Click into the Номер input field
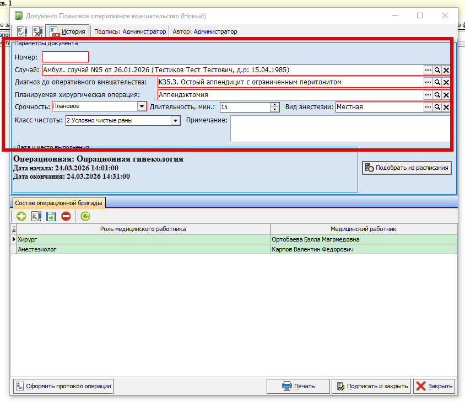This screenshot has width=465, height=402. 65,57
